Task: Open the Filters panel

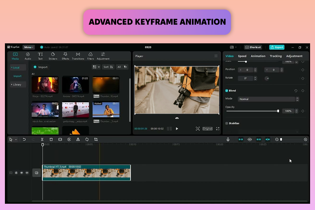Action: (x=91, y=56)
